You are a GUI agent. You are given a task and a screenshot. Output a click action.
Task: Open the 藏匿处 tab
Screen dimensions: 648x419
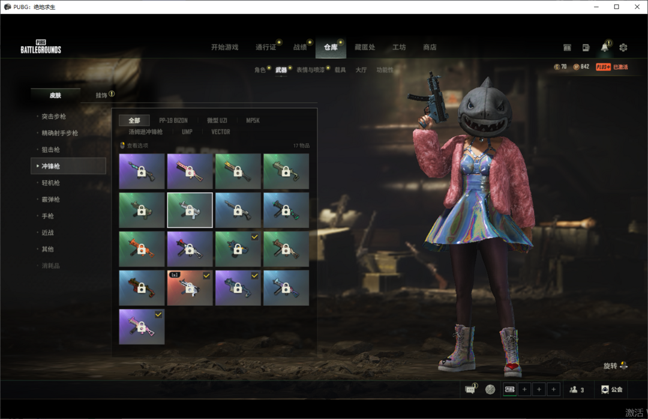click(365, 47)
